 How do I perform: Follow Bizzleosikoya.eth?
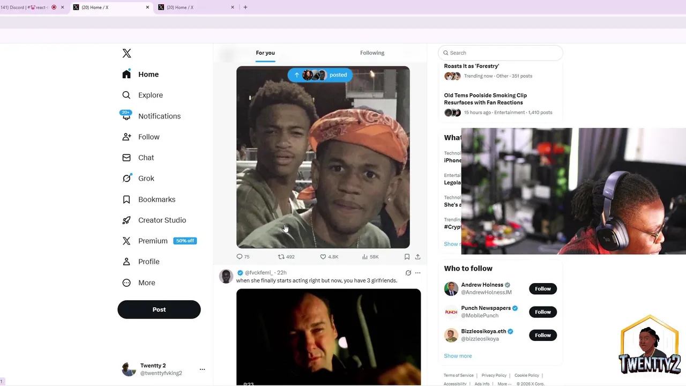[543, 335]
